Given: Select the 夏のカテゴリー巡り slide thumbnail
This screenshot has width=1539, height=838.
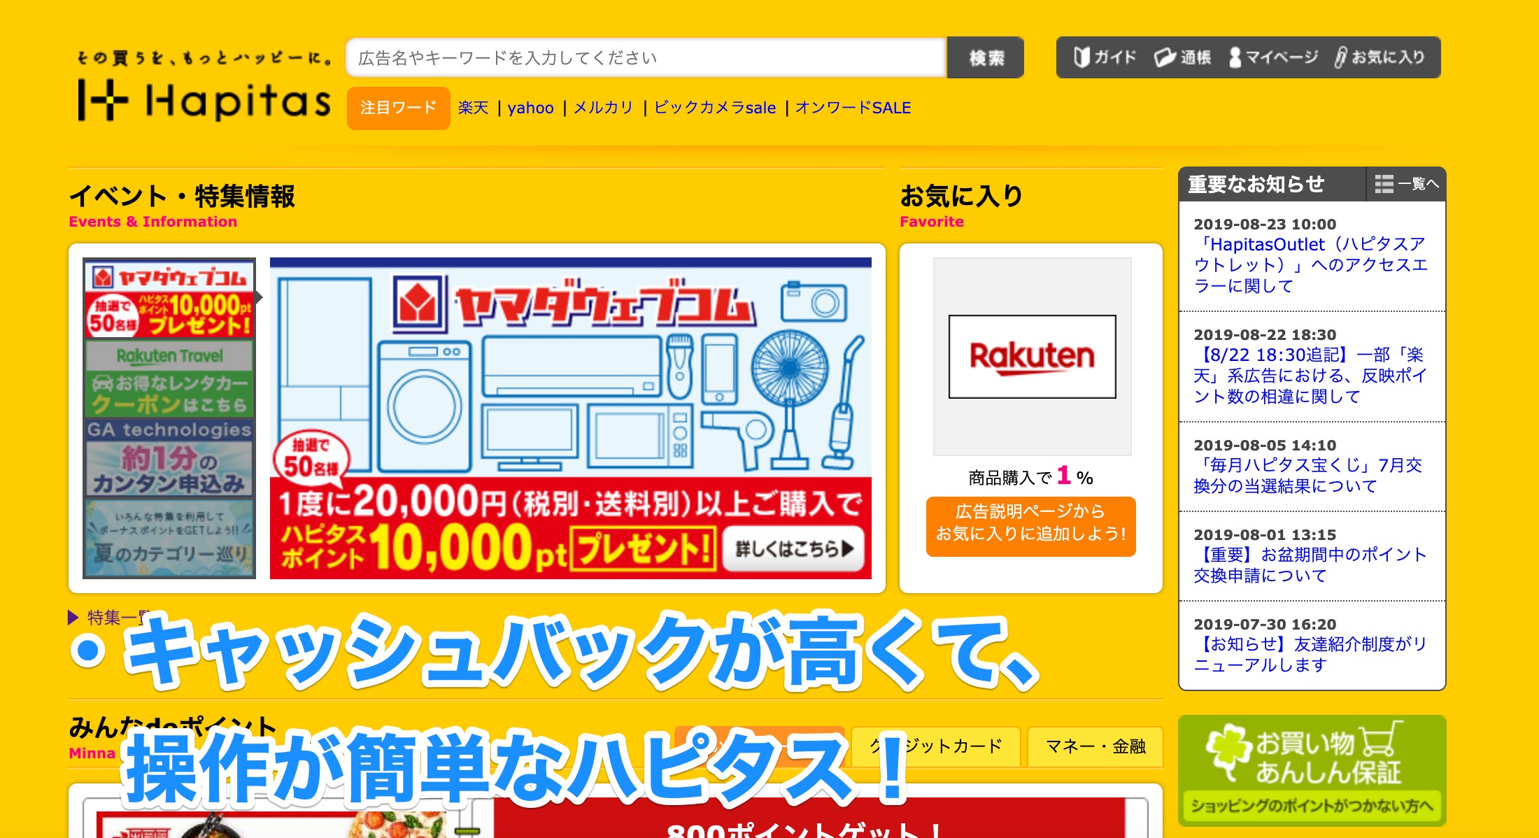Looking at the screenshot, I should [169, 538].
